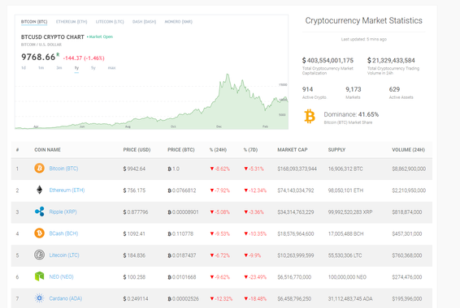The image size is (460, 308).
Task: Click the Market Open status label
Action: point(100,36)
